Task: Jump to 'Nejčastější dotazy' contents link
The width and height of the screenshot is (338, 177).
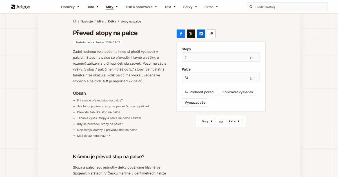Action: (x=107, y=130)
